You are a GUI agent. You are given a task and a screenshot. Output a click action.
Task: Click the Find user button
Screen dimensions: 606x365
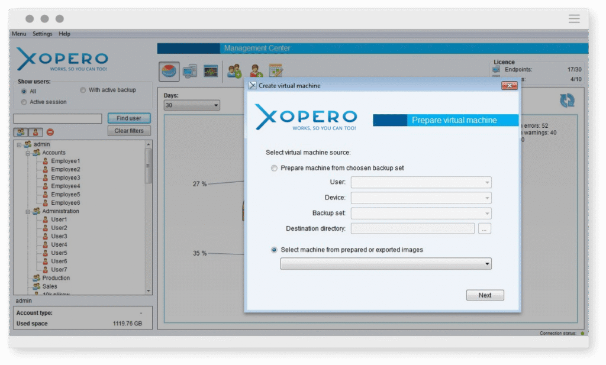(x=129, y=118)
